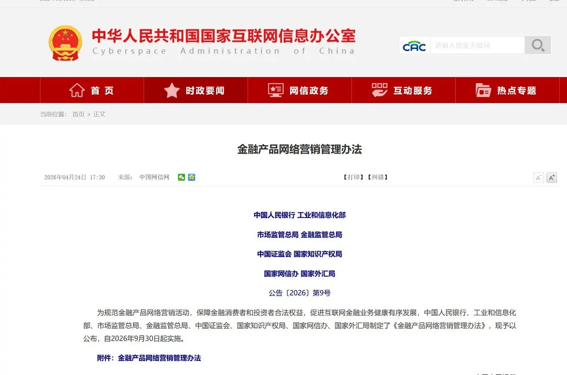Click the magnifier search button
Viewport: 567px width, 375px height.
point(538,45)
